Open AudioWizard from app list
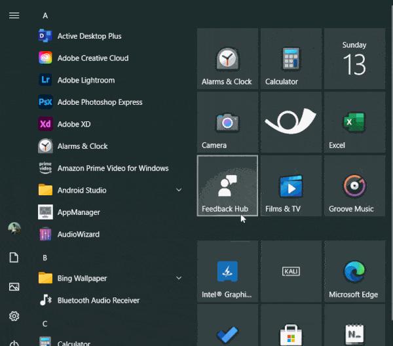This screenshot has width=393, height=346. pyautogui.click(x=110, y=235)
